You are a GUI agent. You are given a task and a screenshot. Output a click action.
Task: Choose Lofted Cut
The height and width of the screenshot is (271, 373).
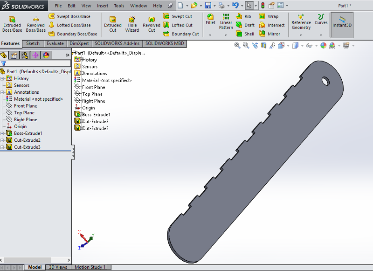tap(178, 25)
